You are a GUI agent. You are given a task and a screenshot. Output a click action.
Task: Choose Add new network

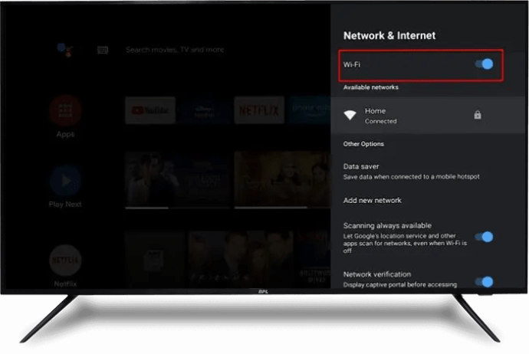click(x=372, y=200)
